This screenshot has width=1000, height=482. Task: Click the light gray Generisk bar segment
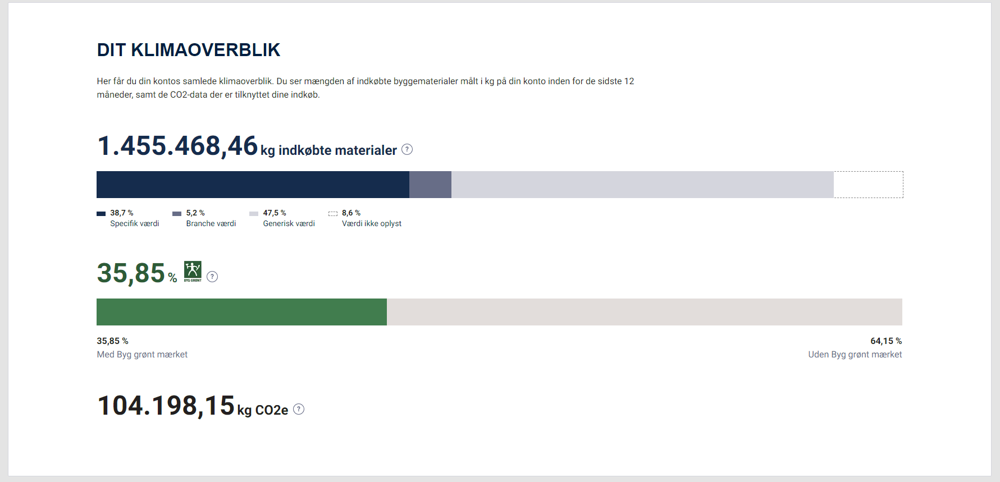pos(642,185)
